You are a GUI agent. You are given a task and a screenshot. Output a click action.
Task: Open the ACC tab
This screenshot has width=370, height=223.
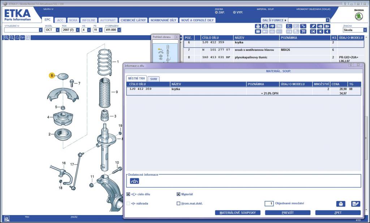click(x=60, y=20)
